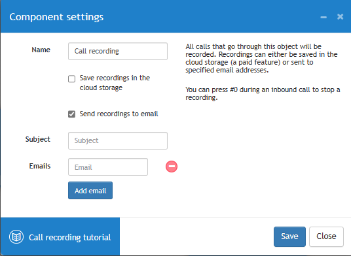The image size is (351, 256).
Task: Click the paragraph starting 'All calls that go through'
Action: click(261, 58)
